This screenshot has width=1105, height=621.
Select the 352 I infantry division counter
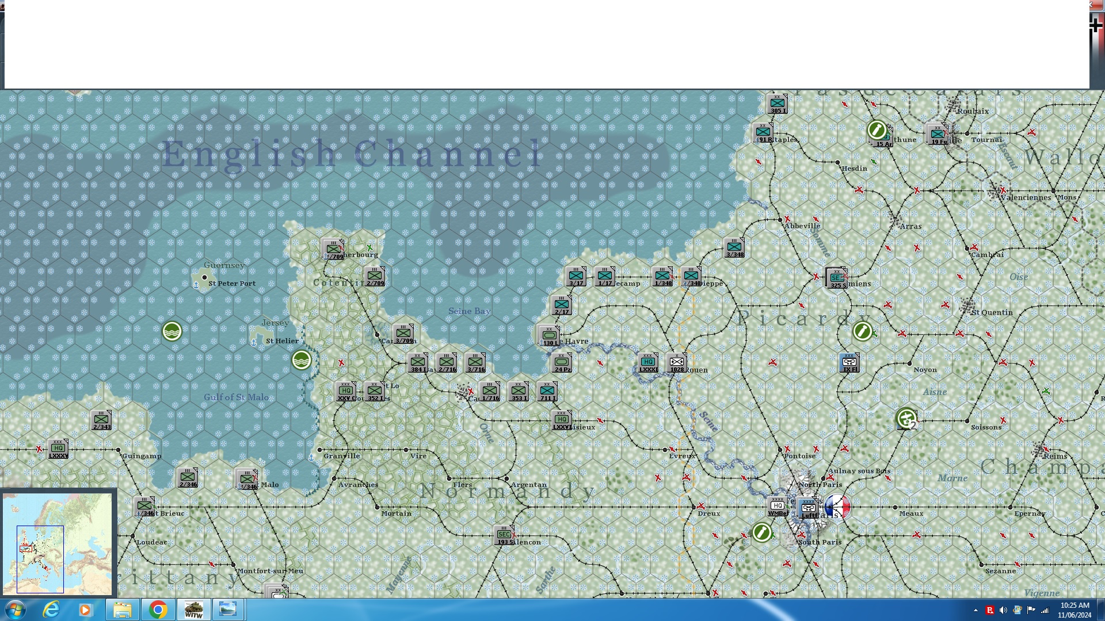tap(375, 392)
